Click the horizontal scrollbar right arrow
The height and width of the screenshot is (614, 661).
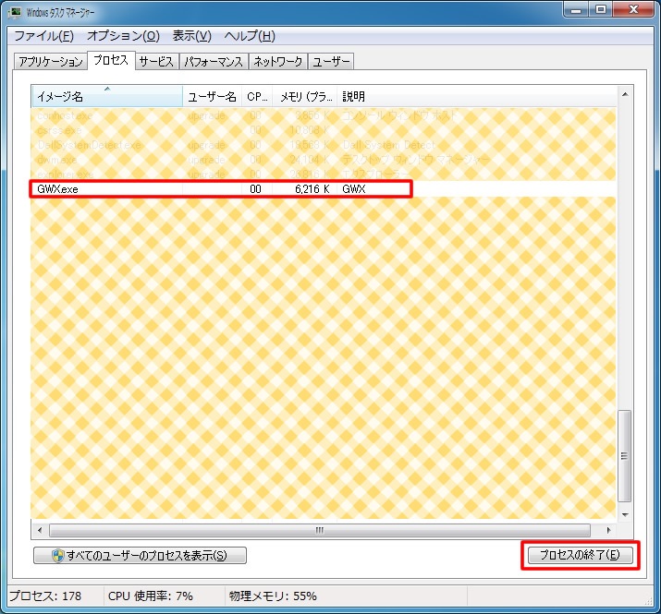pos(608,530)
